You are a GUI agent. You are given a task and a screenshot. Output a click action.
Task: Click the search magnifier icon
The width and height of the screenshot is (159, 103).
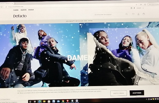[126, 14]
